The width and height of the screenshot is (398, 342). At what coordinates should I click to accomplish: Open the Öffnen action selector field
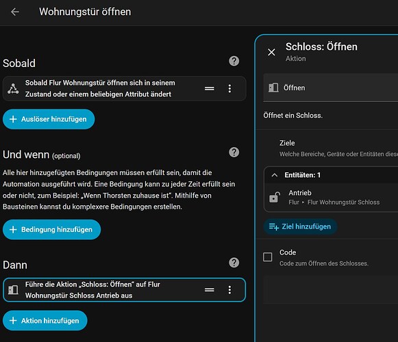[330, 88]
